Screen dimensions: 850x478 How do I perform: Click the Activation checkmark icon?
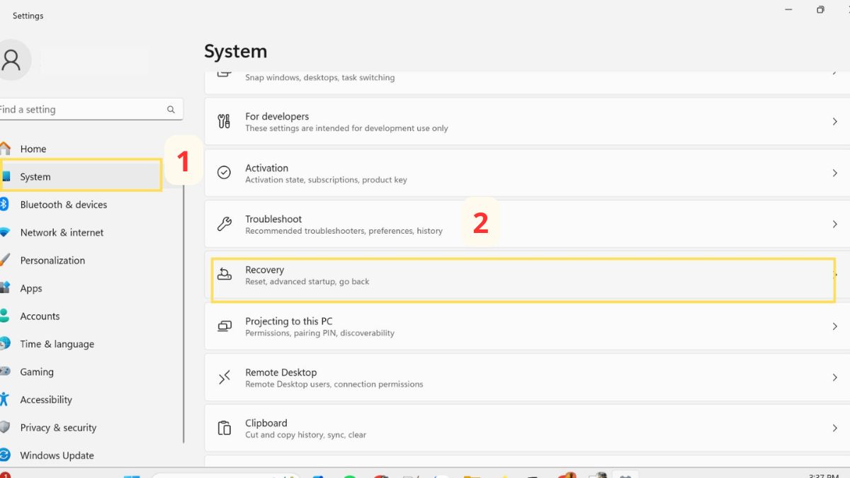pos(224,173)
